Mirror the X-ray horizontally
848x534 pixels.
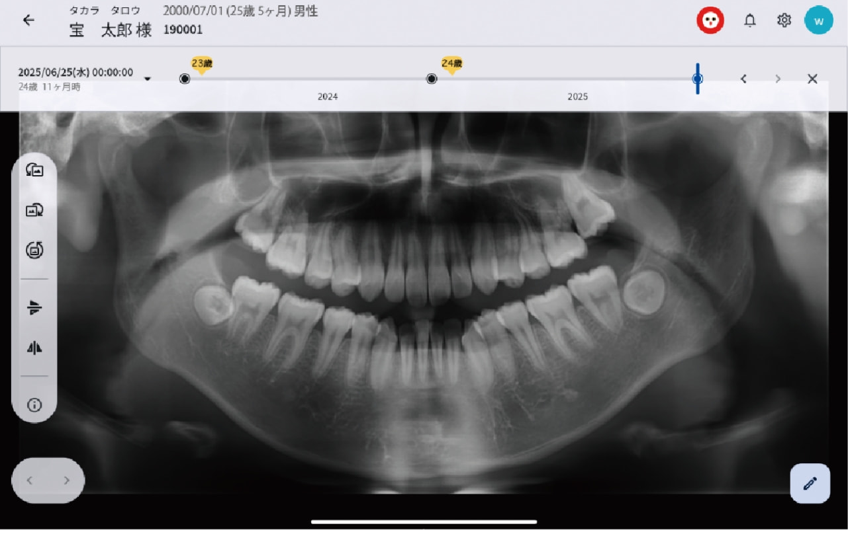pyautogui.click(x=34, y=348)
